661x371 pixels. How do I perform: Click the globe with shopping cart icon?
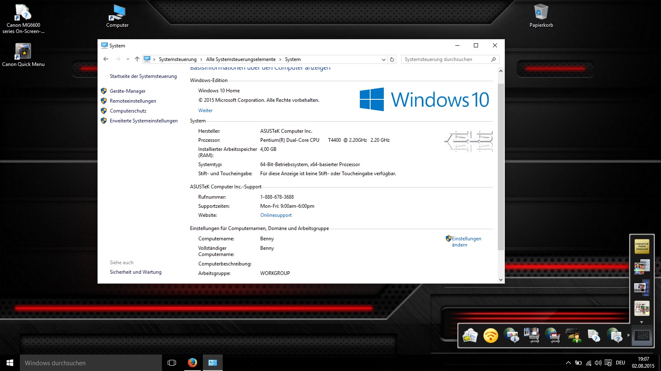553,336
